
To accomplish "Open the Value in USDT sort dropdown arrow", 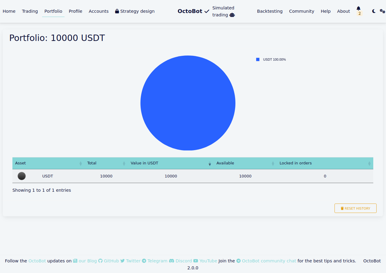I will pos(210,163).
